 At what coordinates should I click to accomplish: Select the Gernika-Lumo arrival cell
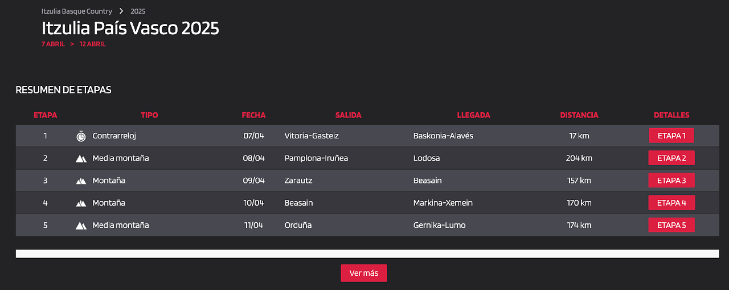[x=439, y=225]
